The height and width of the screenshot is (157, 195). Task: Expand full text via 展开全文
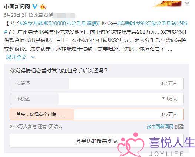16,57
